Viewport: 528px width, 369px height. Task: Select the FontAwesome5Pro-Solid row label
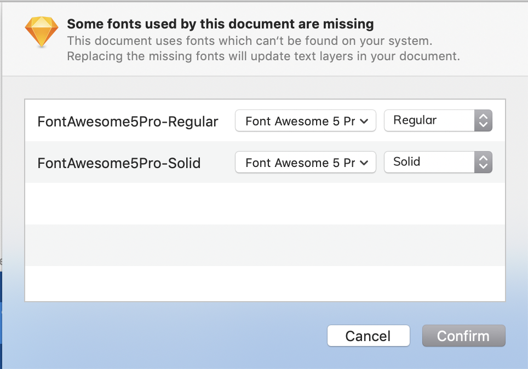[119, 163]
